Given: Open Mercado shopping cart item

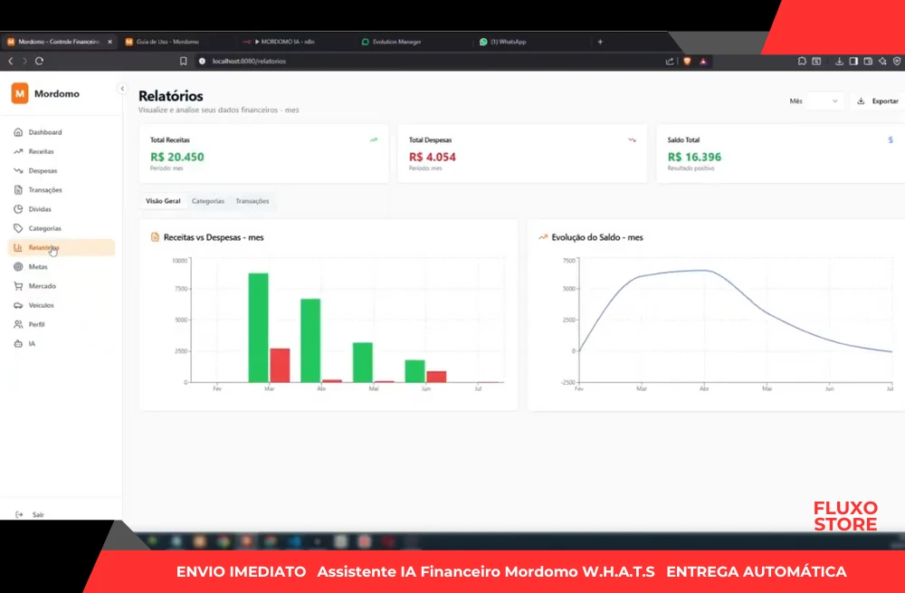Looking at the screenshot, I should pos(42,286).
